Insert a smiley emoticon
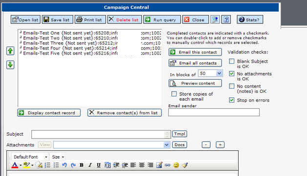 coord(176,165)
